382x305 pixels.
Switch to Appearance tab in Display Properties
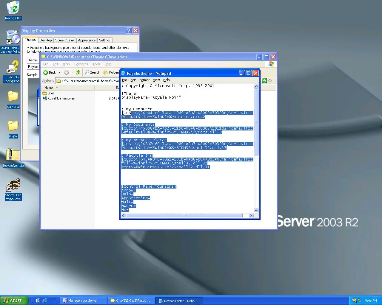point(87,40)
